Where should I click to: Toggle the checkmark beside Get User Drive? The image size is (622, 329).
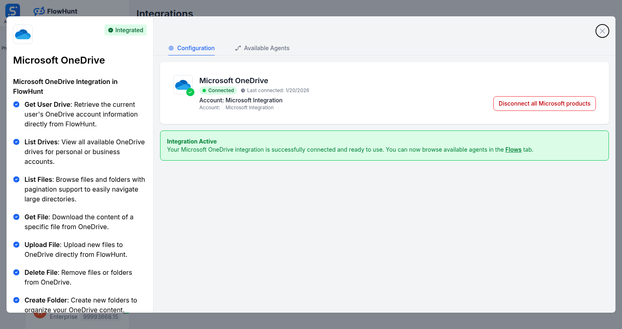pyautogui.click(x=16, y=104)
